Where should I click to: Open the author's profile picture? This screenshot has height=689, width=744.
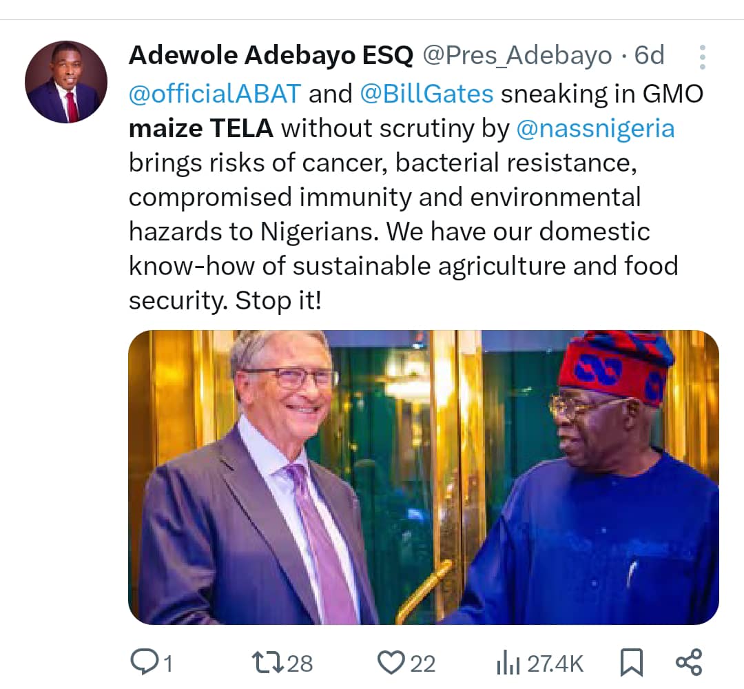(66, 82)
